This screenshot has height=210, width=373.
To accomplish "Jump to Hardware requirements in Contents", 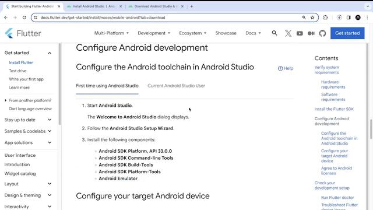I will (x=333, y=84).
